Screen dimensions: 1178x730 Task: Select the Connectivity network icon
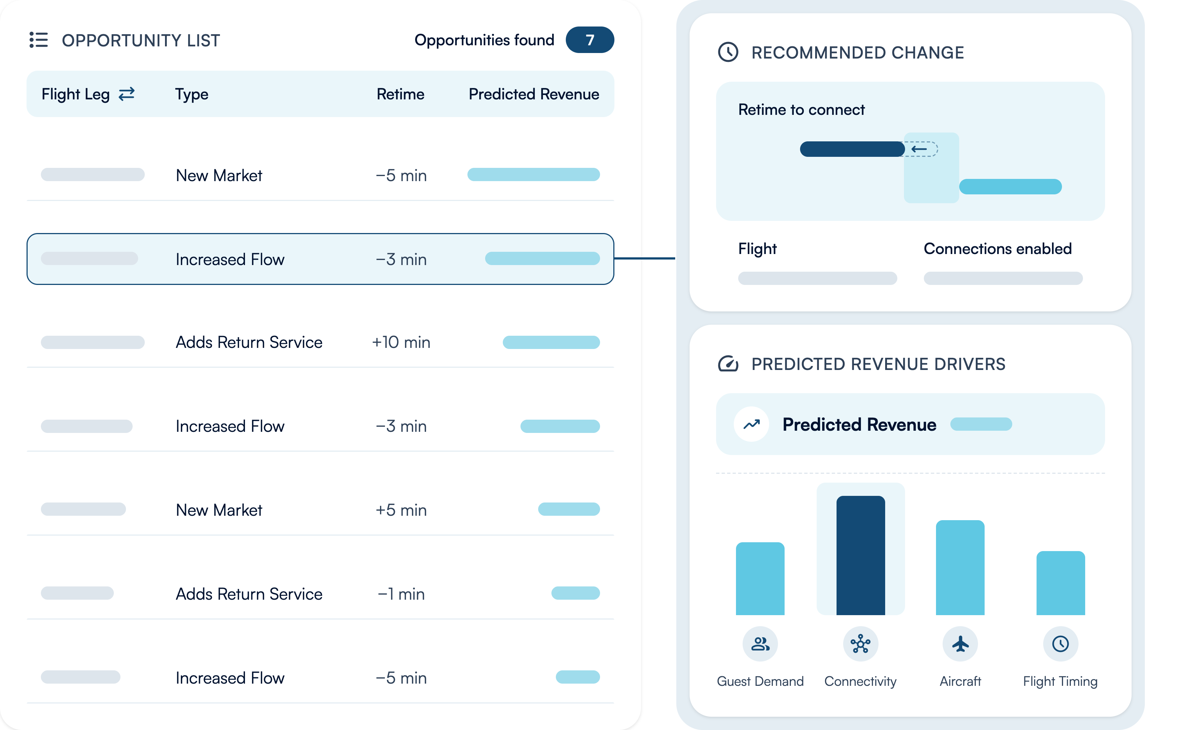[860, 643]
